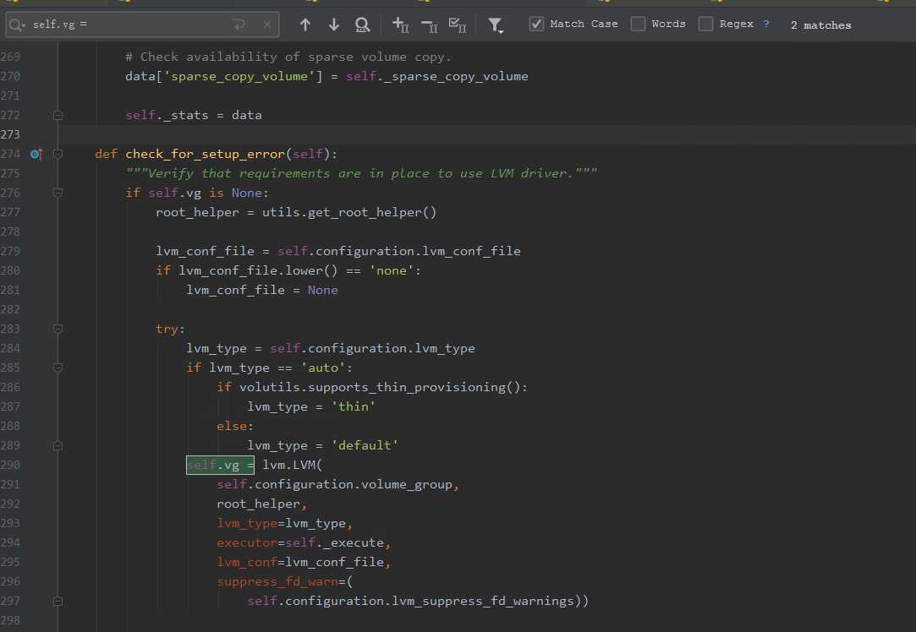Click overriding method gutter icon at line 274
The height and width of the screenshot is (632, 916).
[36, 154]
